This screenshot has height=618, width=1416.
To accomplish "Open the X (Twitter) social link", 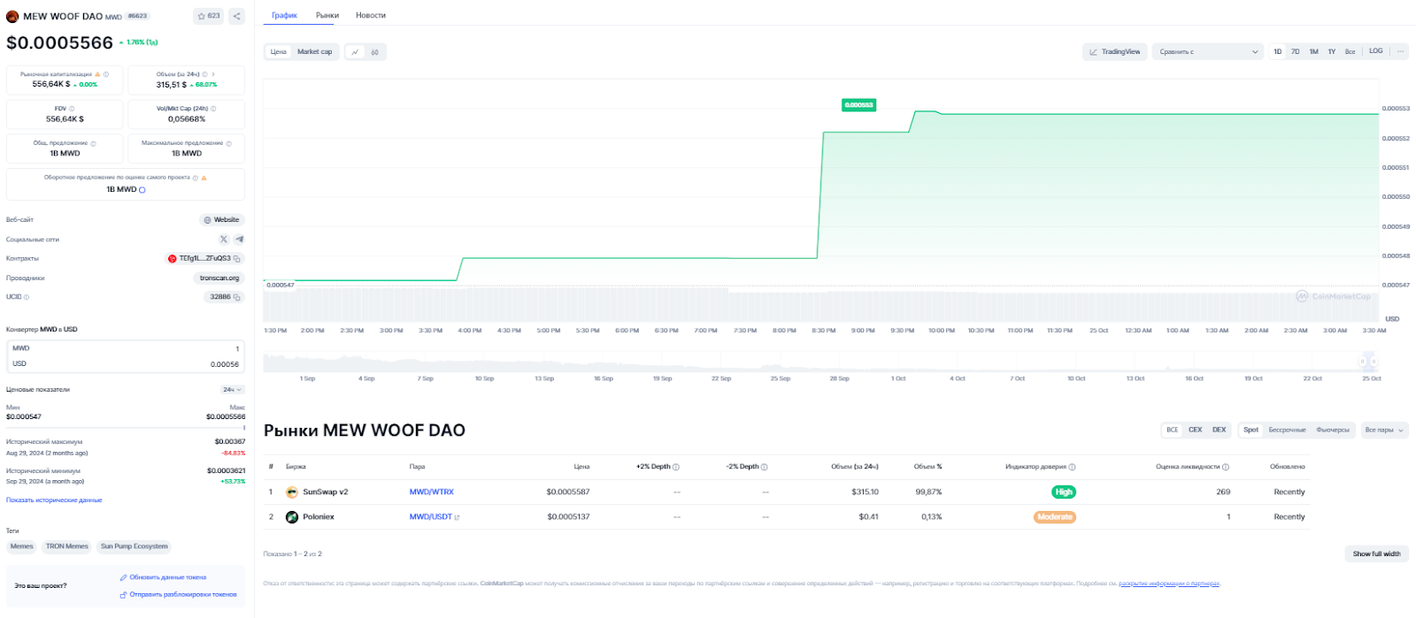I will tap(223, 239).
